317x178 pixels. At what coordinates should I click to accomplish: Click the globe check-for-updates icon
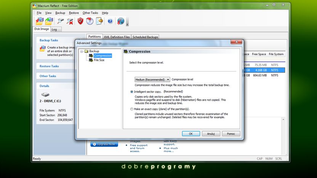[x=120, y=21]
